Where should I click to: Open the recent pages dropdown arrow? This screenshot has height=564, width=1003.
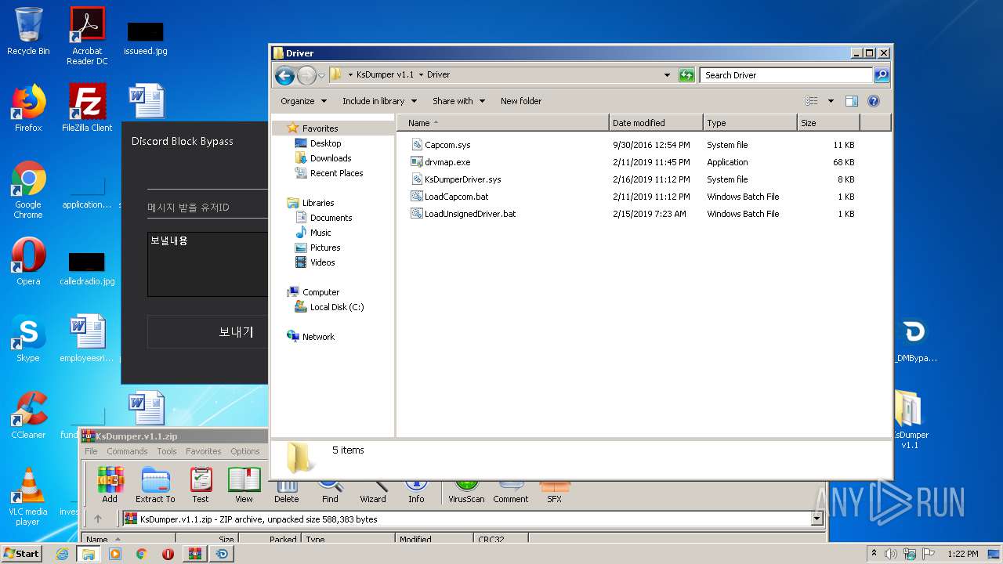321,76
